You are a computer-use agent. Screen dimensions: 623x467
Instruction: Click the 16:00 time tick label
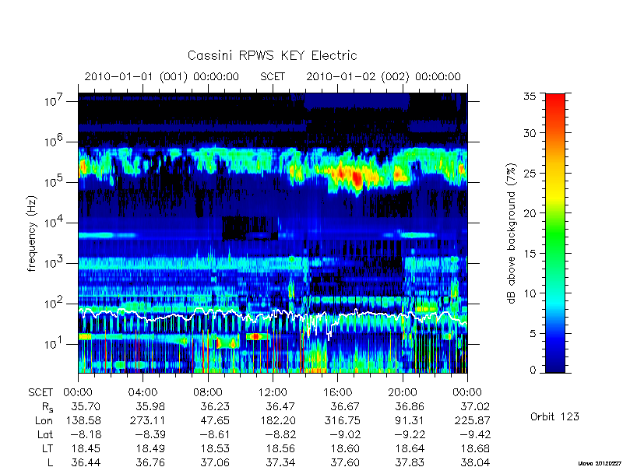(x=338, y=393)
